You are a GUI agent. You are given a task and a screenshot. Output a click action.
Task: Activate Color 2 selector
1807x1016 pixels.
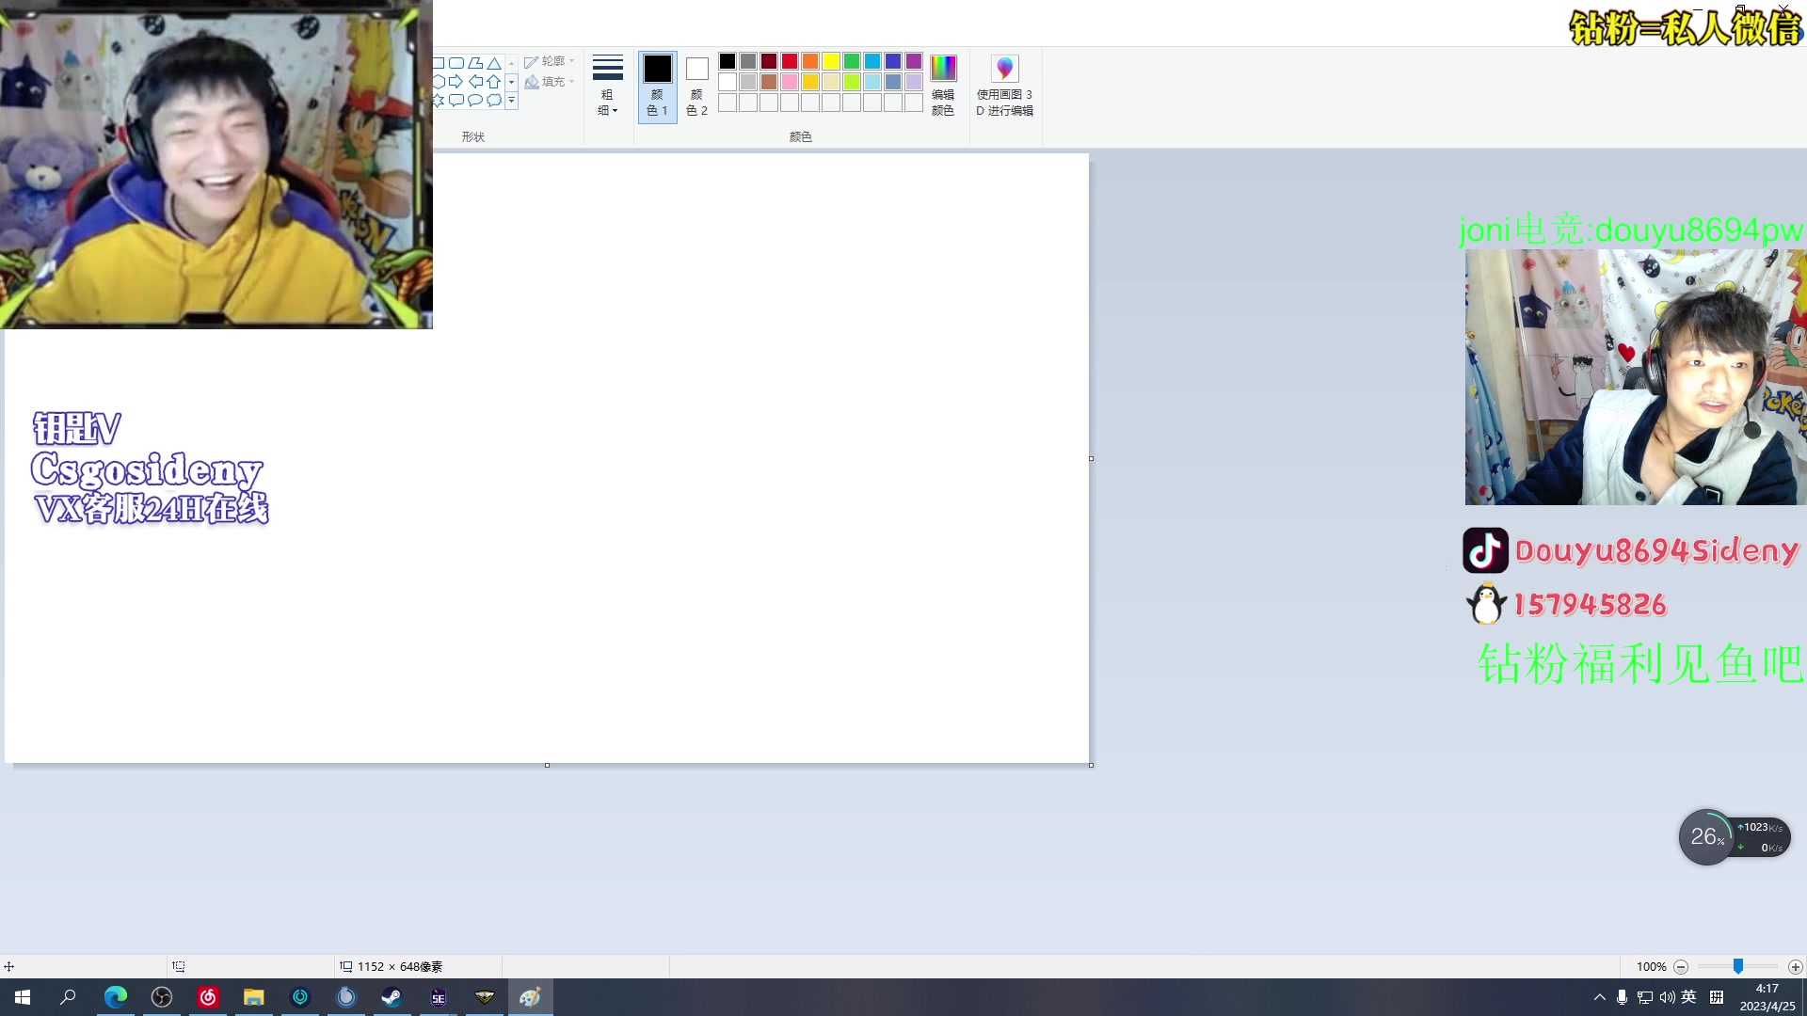[696, 87]
